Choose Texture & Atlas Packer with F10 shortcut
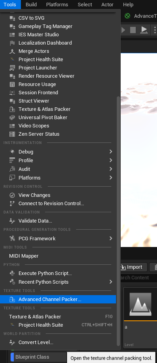157x363 pixels. pos(58,317)
